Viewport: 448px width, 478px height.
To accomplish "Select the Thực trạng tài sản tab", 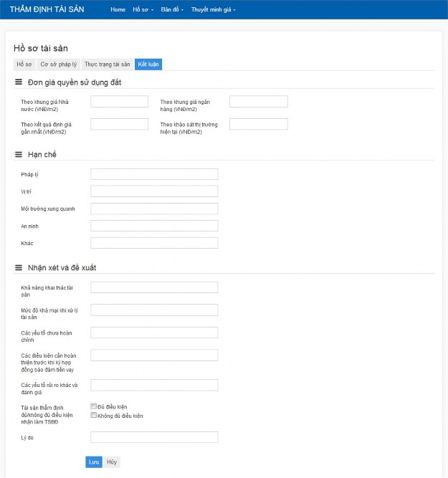I will [x=108, y=64].
